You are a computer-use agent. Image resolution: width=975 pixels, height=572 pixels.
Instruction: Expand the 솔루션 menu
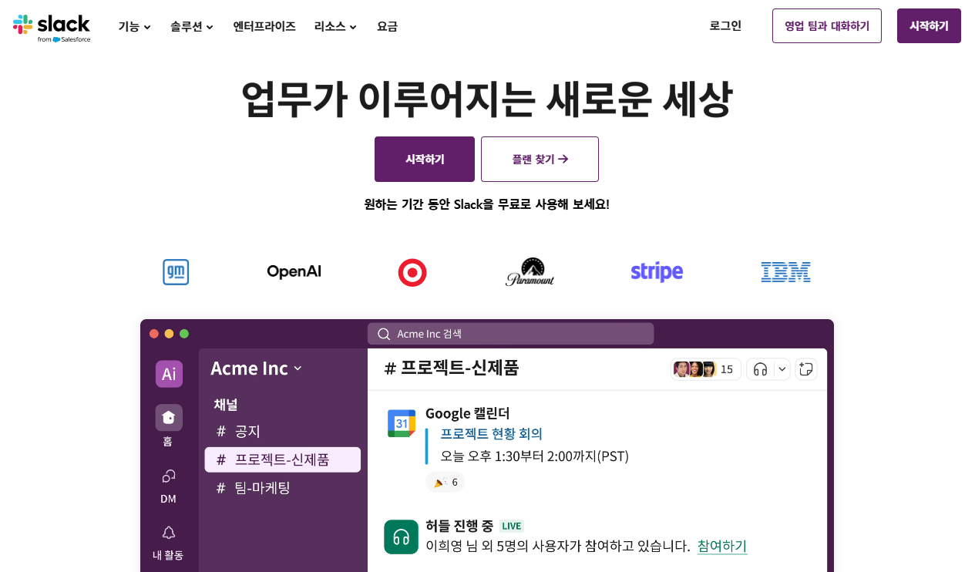click(192, 26)
